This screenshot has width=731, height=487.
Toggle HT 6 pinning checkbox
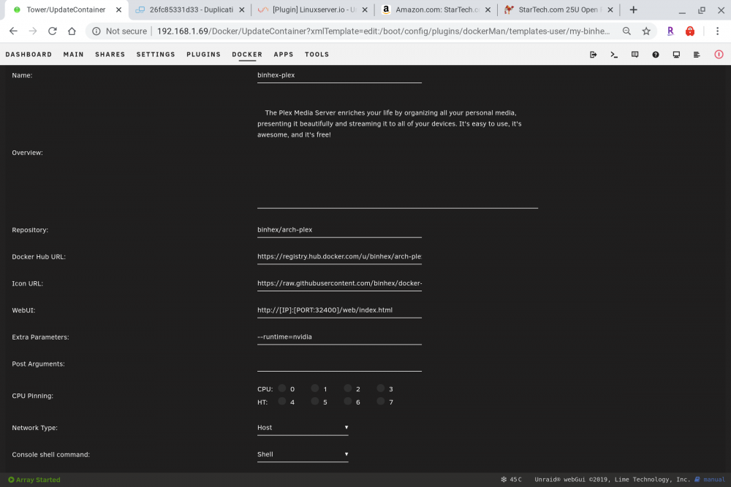pos(348,401)
